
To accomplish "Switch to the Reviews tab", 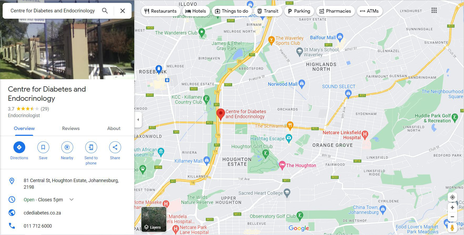I will coord(71,128).
